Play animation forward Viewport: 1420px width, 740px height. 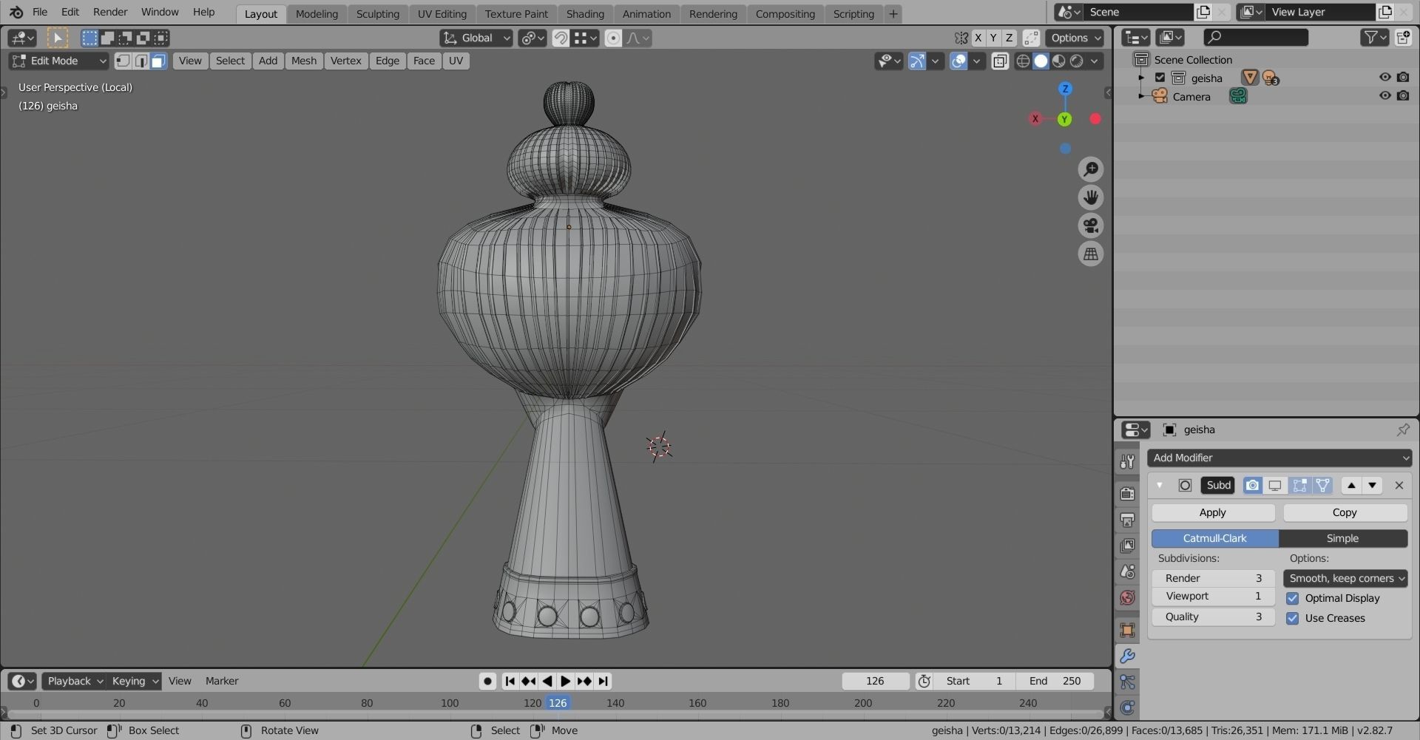(566, 681)
